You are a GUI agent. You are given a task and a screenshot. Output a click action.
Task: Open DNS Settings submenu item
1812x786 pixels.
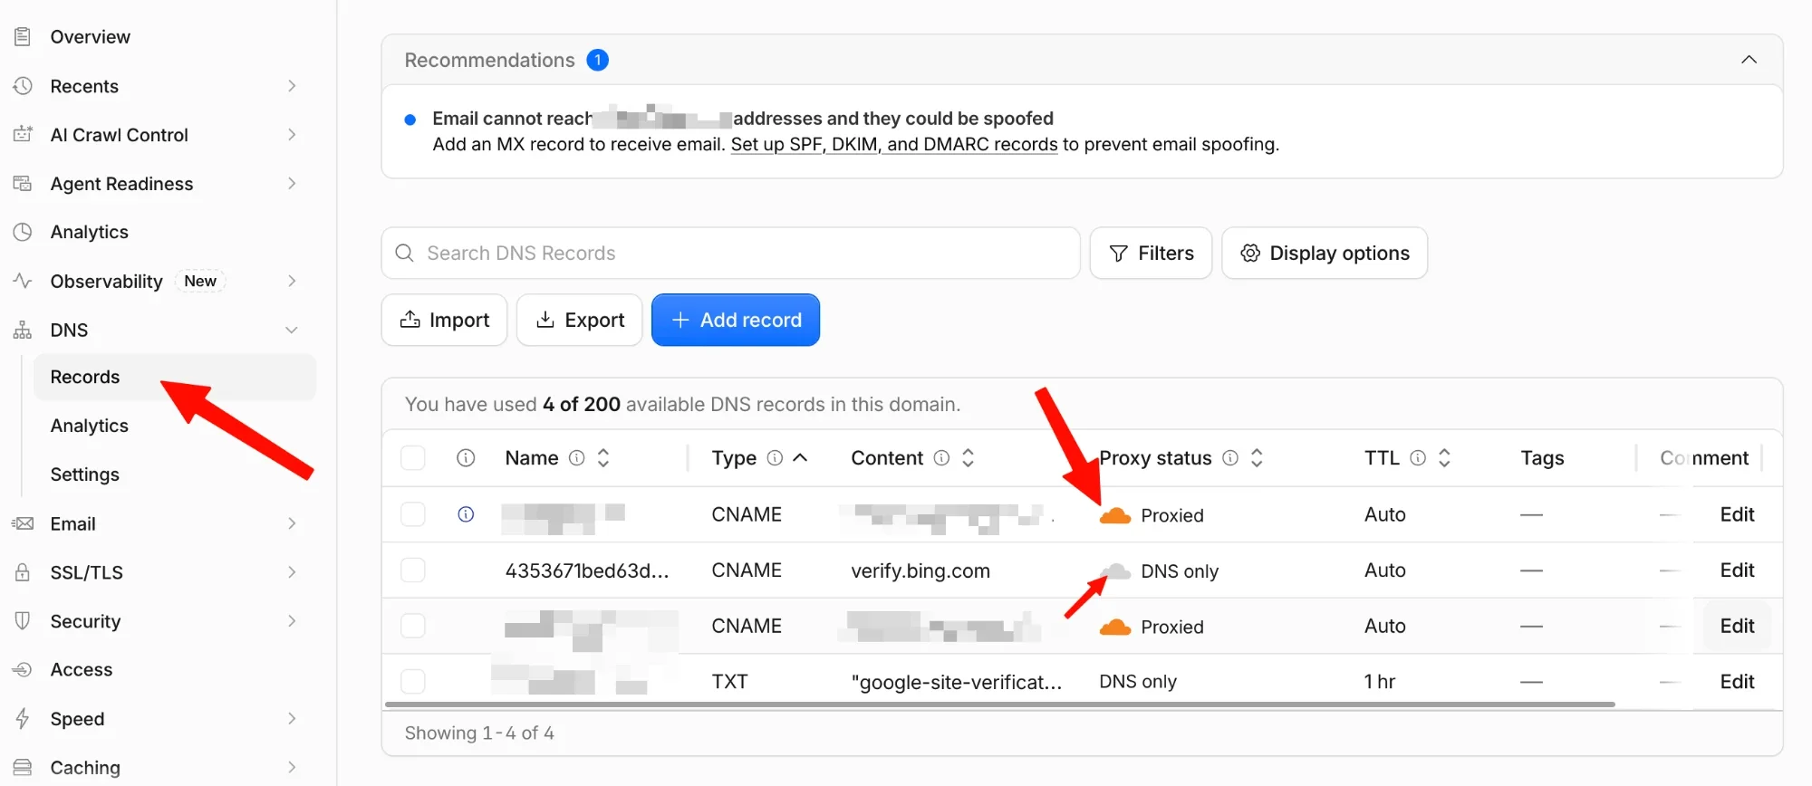click(84, 474)
